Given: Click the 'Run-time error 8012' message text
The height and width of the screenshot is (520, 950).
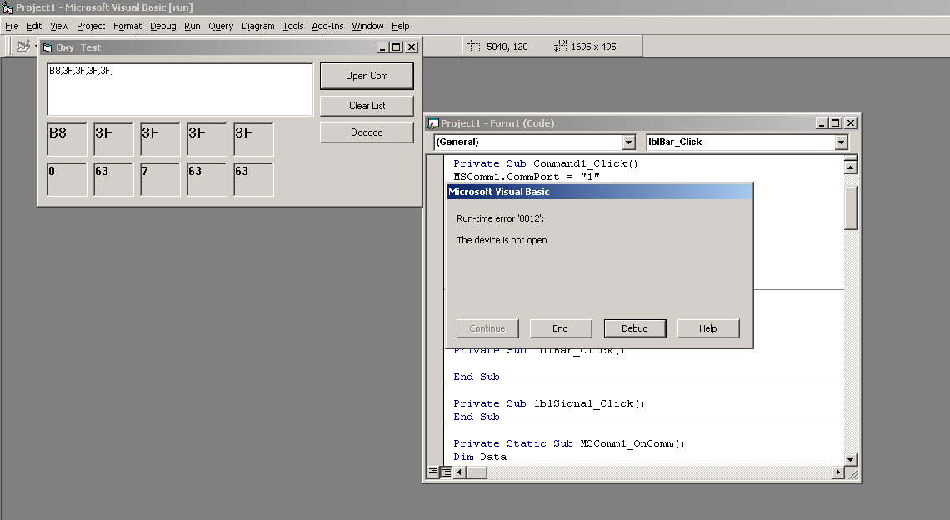Looking at the screenshot, I should (x=501, y=218).
